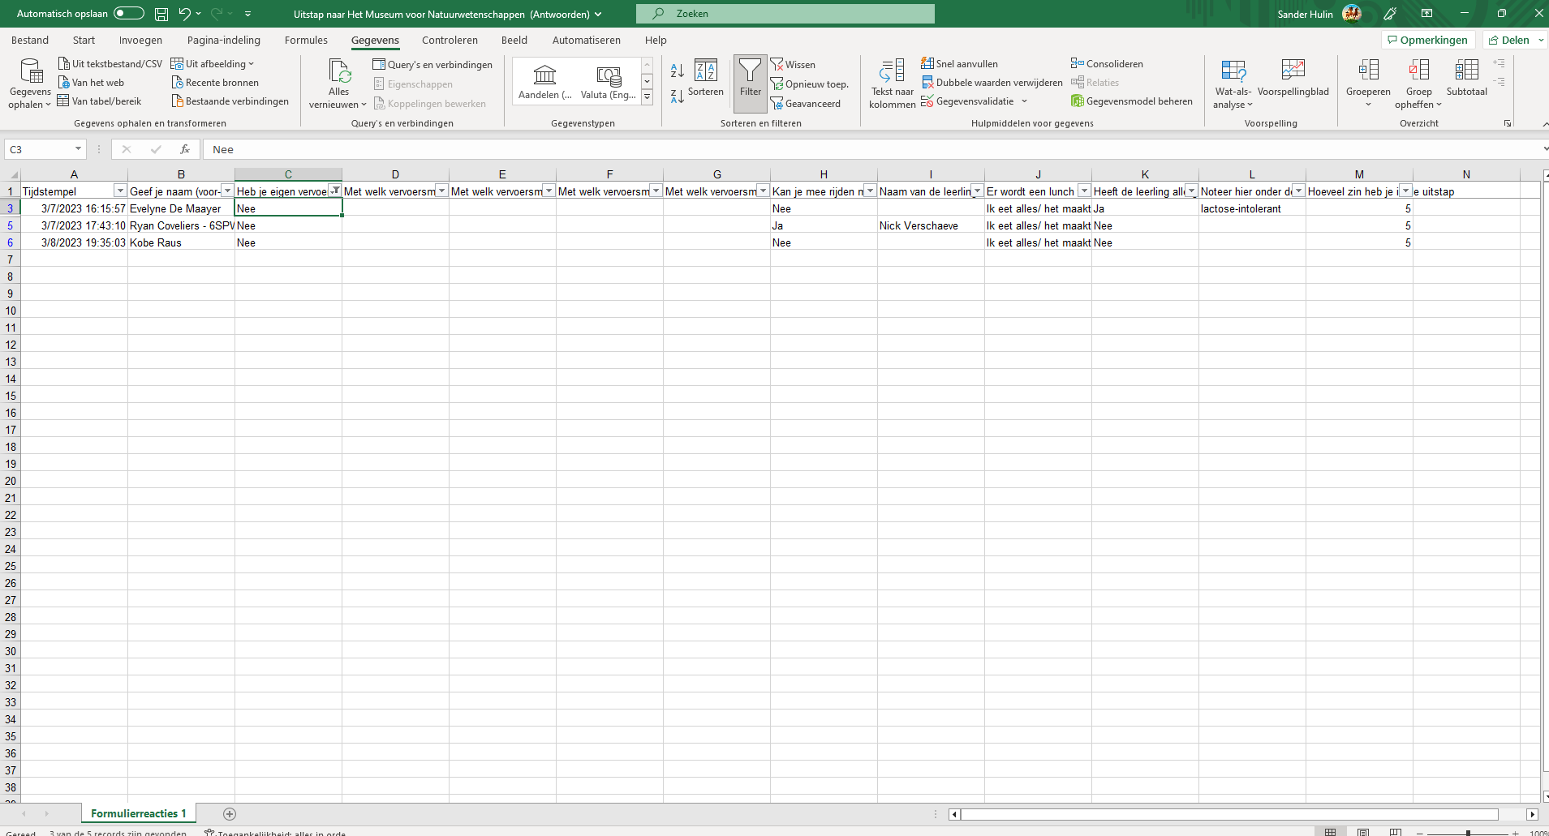Open the Bestand menu
This screenshot has height=836, width=1549.
click(30, 40)
